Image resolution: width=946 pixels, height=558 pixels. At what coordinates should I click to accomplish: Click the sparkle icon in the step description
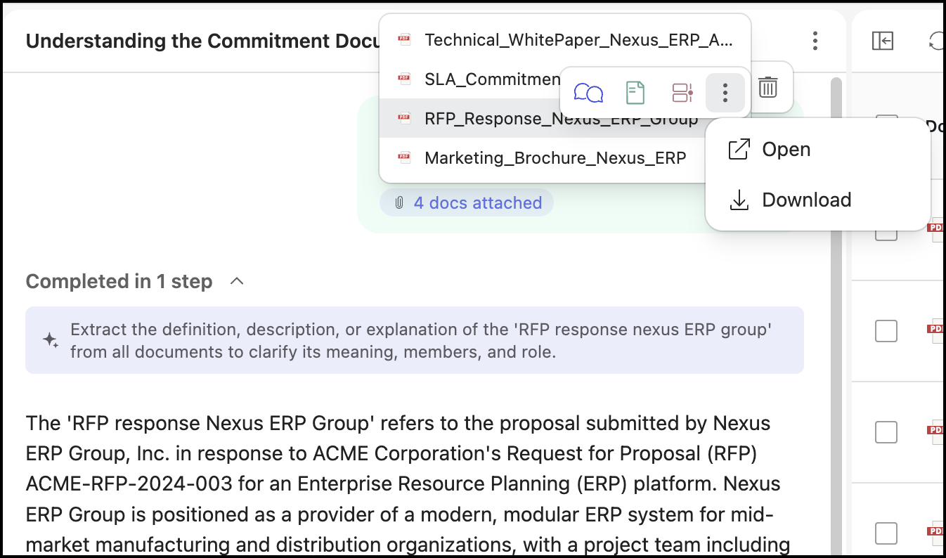(x=51, y=340)
